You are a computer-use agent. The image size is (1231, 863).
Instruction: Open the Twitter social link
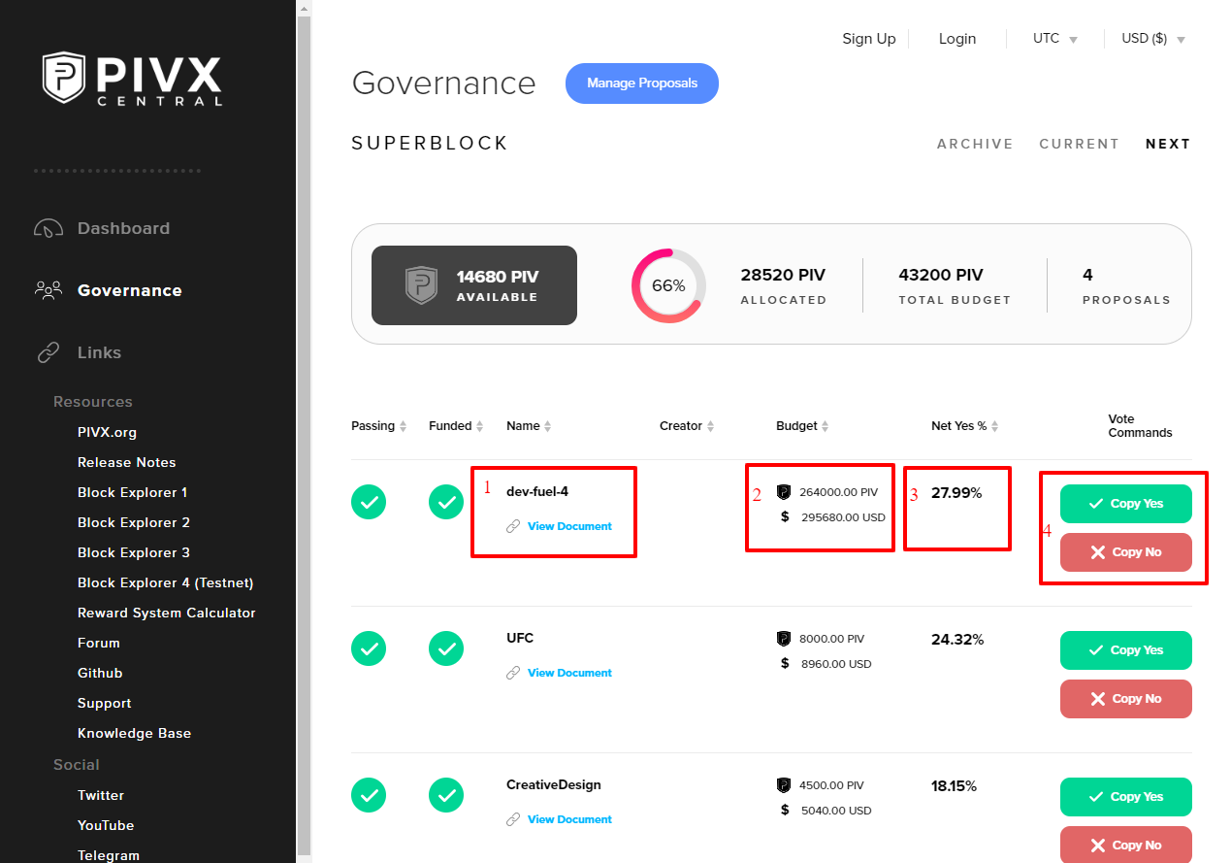point(101,795)
